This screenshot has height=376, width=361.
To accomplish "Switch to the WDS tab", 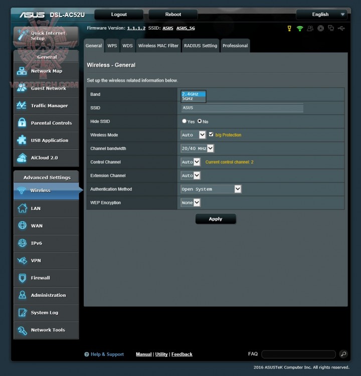I will click(127, 46).
